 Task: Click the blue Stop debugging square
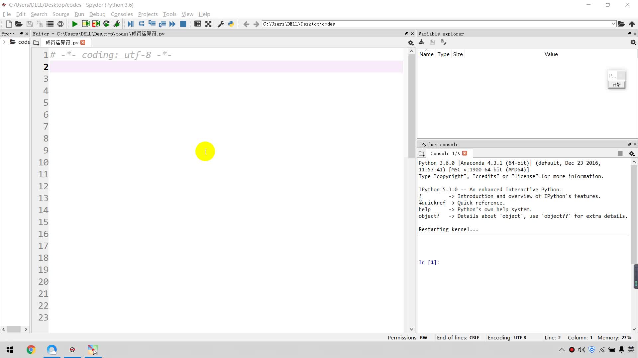(x=183, y=24)
